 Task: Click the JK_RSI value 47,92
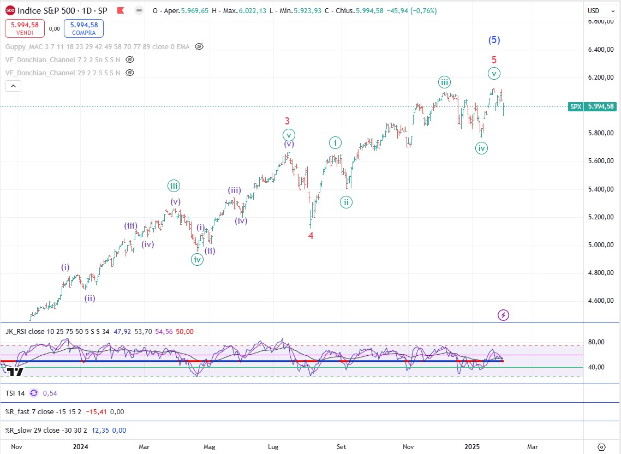[x=122, y=332]
